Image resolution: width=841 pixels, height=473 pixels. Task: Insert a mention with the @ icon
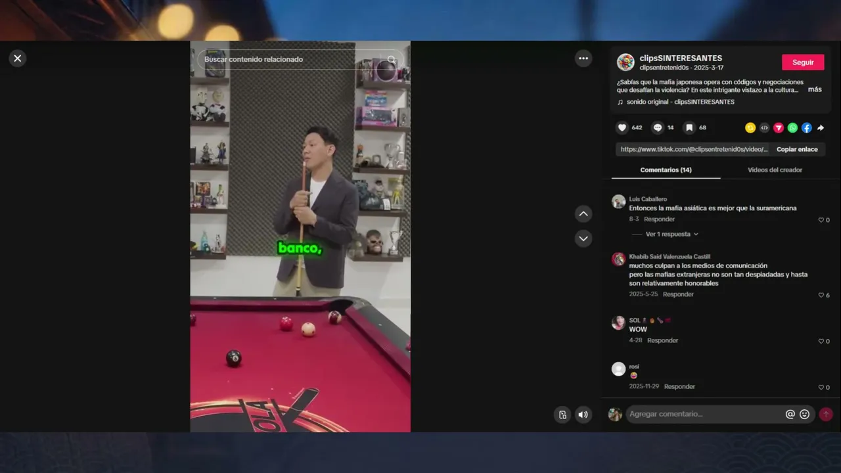pos(790,414)
